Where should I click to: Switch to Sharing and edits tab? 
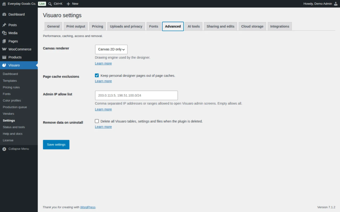click(x=220, y=26)
